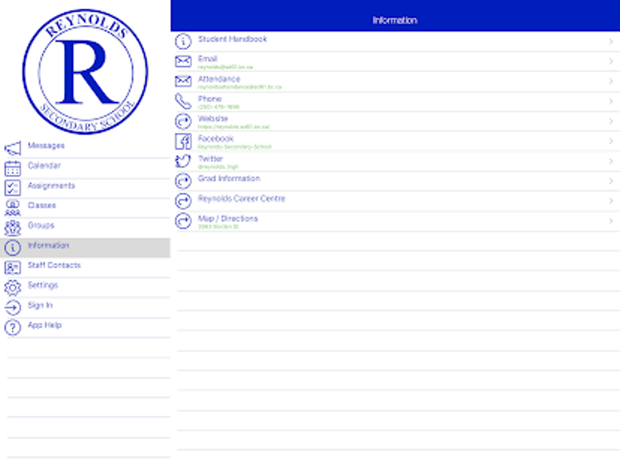The height and width of the screenshot is (464, 620).
Task: Click the phone icon next to Phone
Action: pyautogui.click(x=181, y=101)
